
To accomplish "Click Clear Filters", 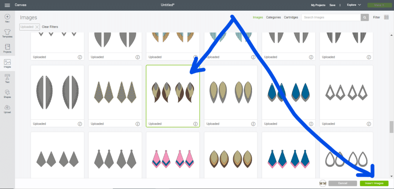I will tap(50, 27).
